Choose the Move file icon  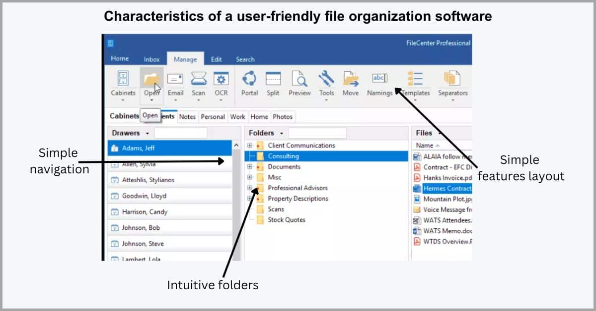point(351,79)
